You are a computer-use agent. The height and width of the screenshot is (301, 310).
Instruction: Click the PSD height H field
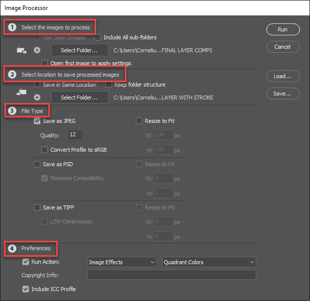tap(164, 193)
